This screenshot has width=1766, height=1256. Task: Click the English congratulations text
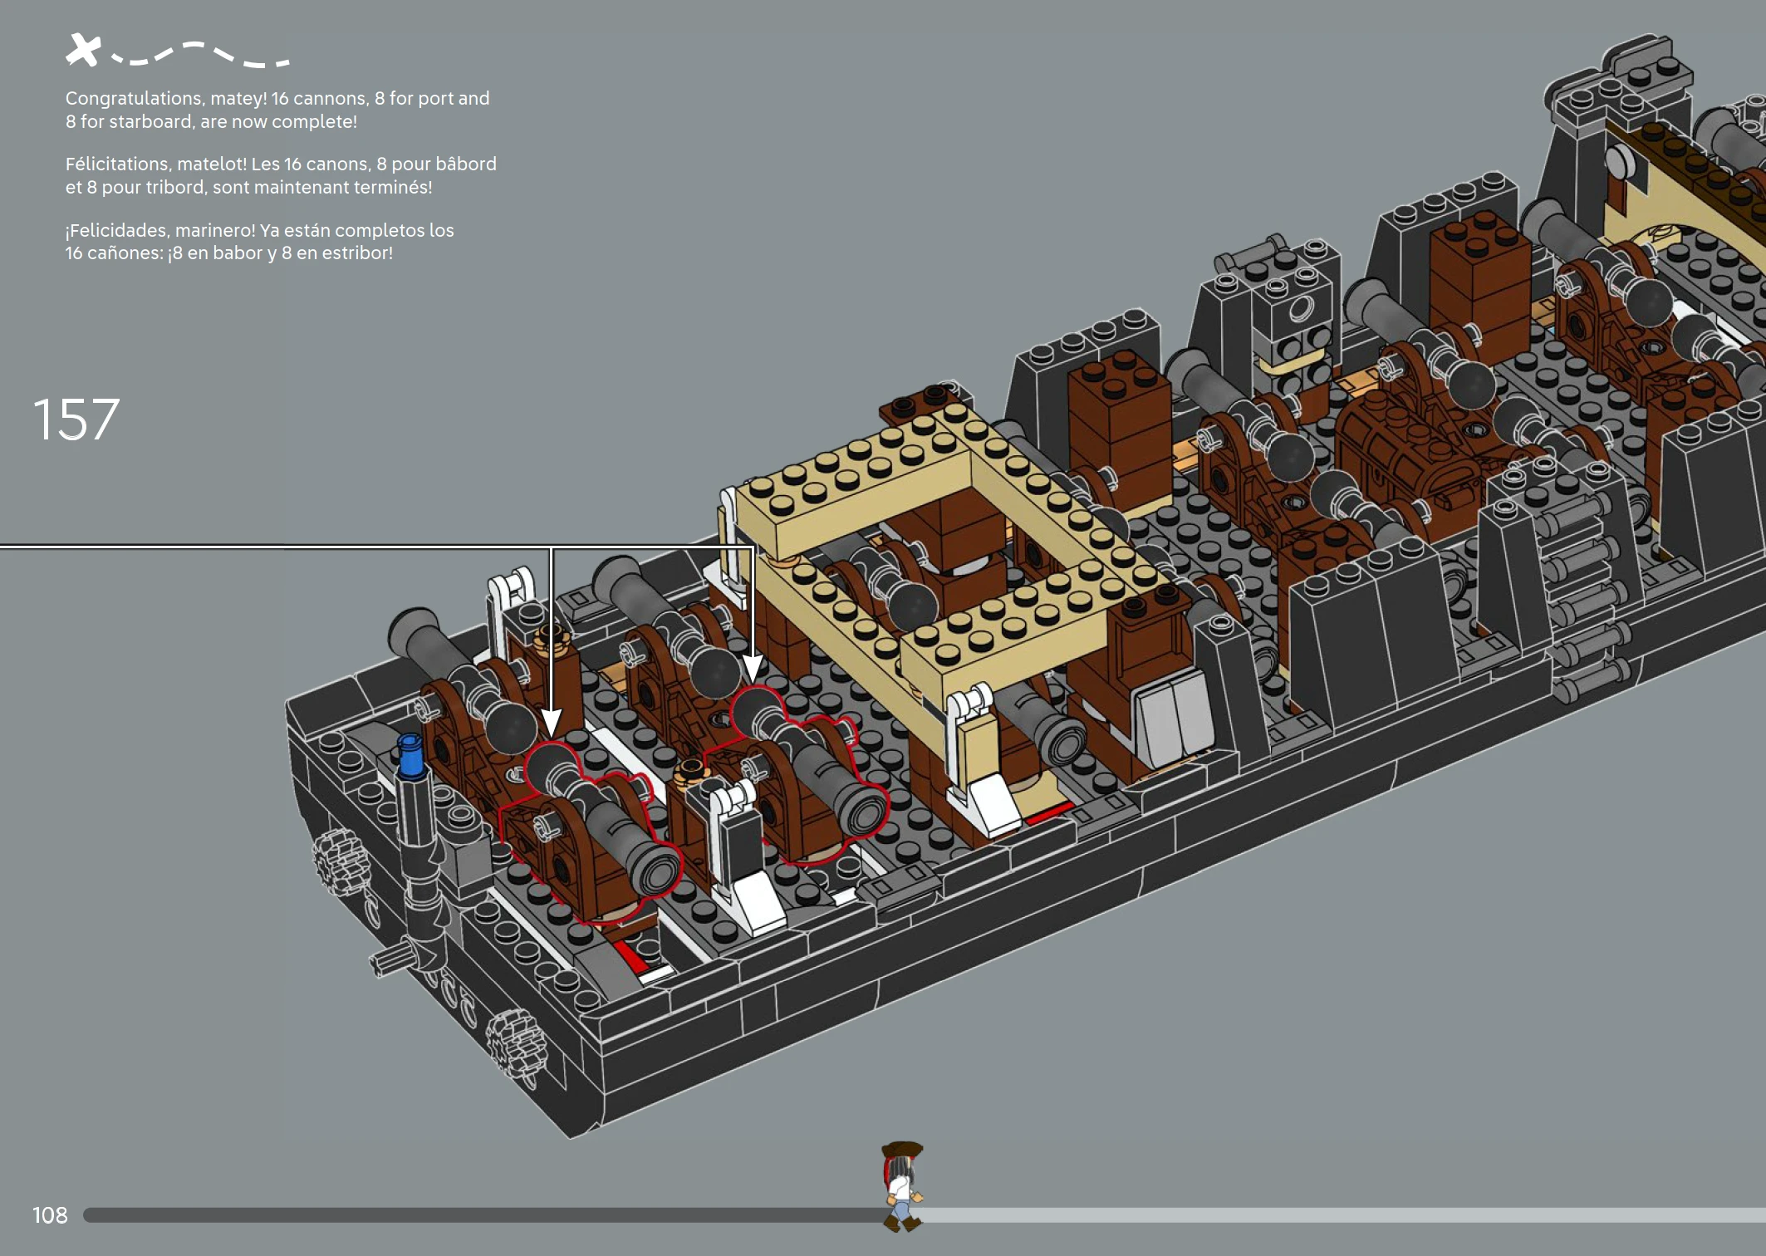pos(277,110)
